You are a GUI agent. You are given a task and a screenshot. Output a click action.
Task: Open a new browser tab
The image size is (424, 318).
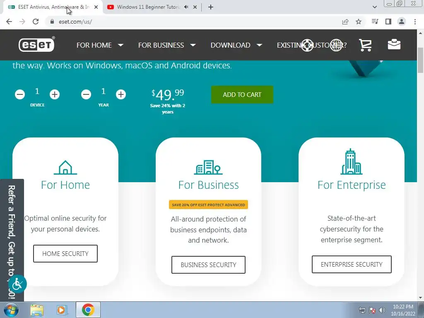[211, 7]
